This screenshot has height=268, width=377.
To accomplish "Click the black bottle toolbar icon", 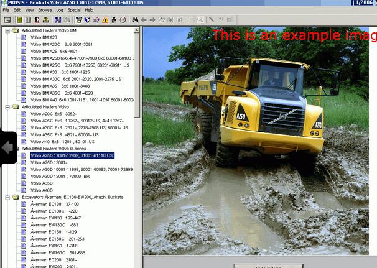I will click(x=114, y=20).
